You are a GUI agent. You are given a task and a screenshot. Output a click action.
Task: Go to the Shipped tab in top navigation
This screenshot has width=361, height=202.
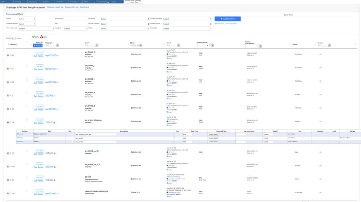coord(46,2)
